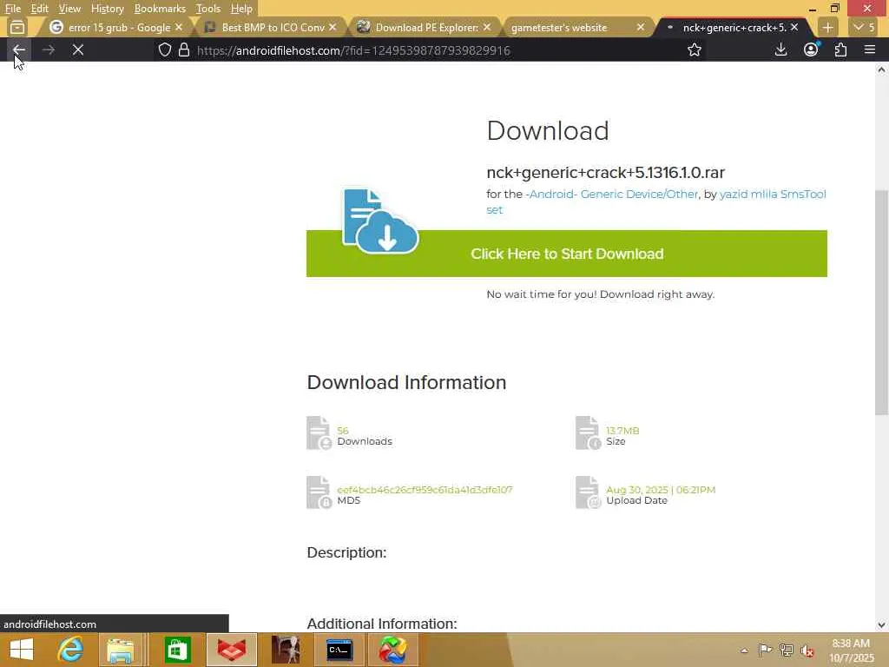Open the colorful ball taskbar app
The image size is (889, 667).
[x=393, y=650]
